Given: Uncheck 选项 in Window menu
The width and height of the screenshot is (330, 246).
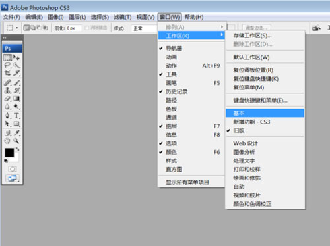Looking at the screenshot, I should tap(191, 143).
